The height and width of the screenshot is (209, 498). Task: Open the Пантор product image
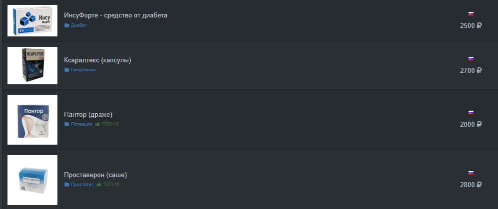tap(32, 120)
